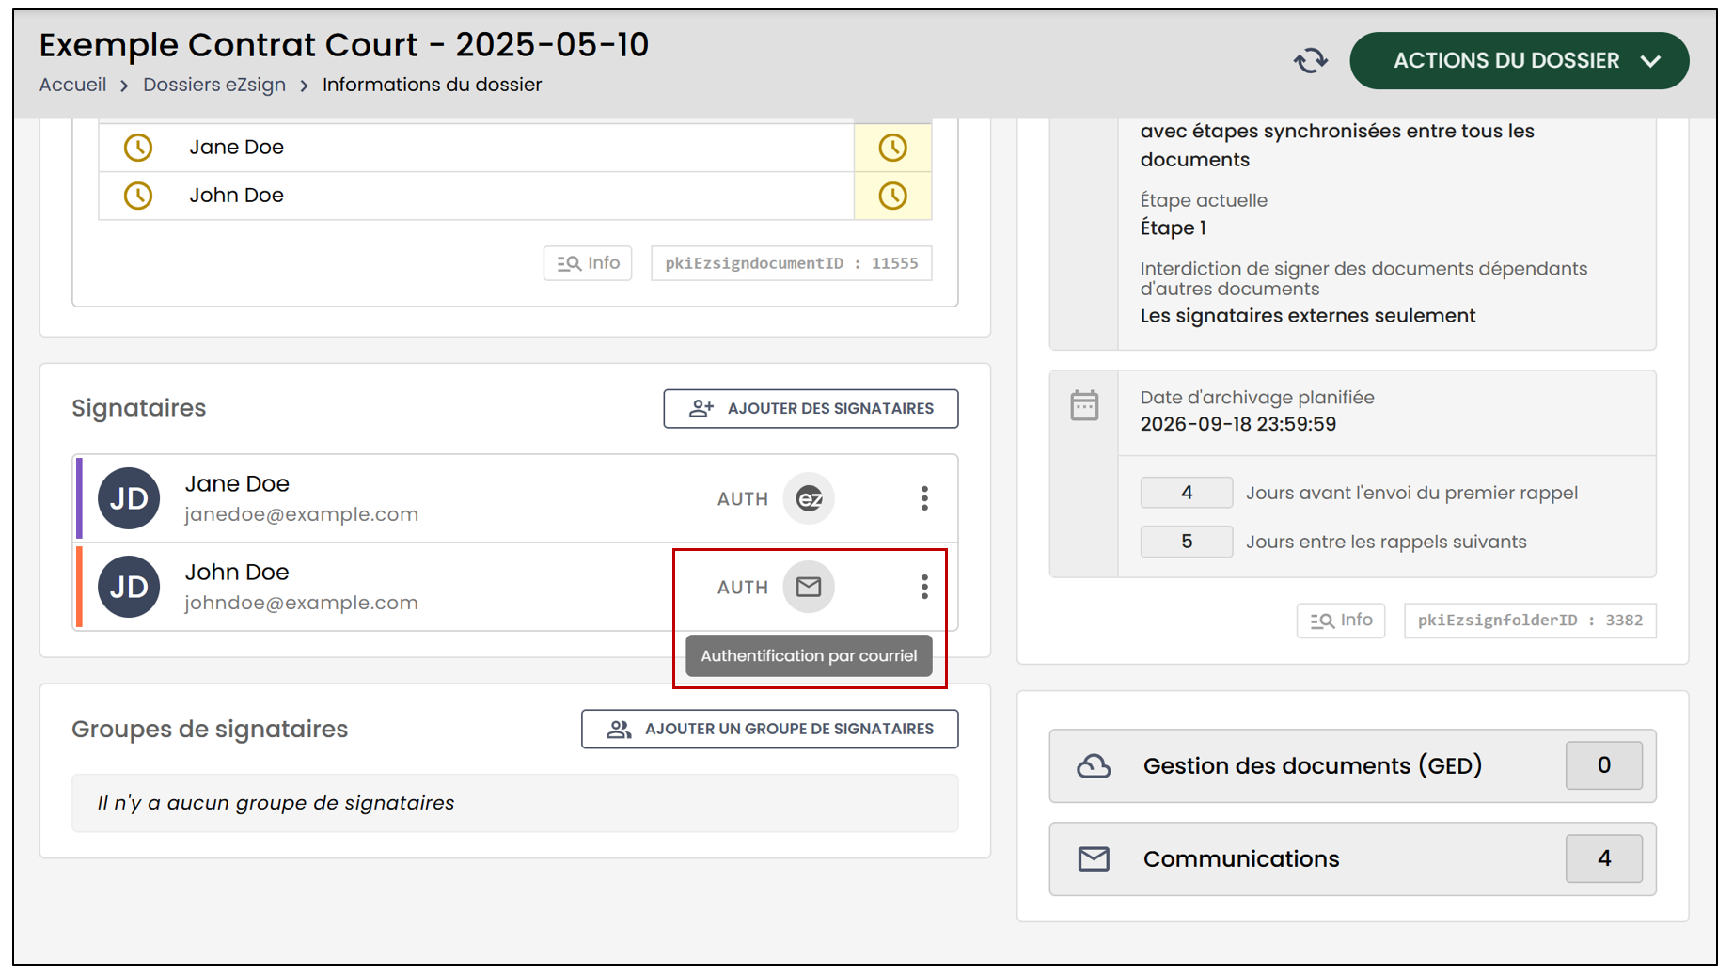The image size is (1733, 975).
Task: Click the archive calendar icon
Action: pyautogui.click(x=1084, y=405)
